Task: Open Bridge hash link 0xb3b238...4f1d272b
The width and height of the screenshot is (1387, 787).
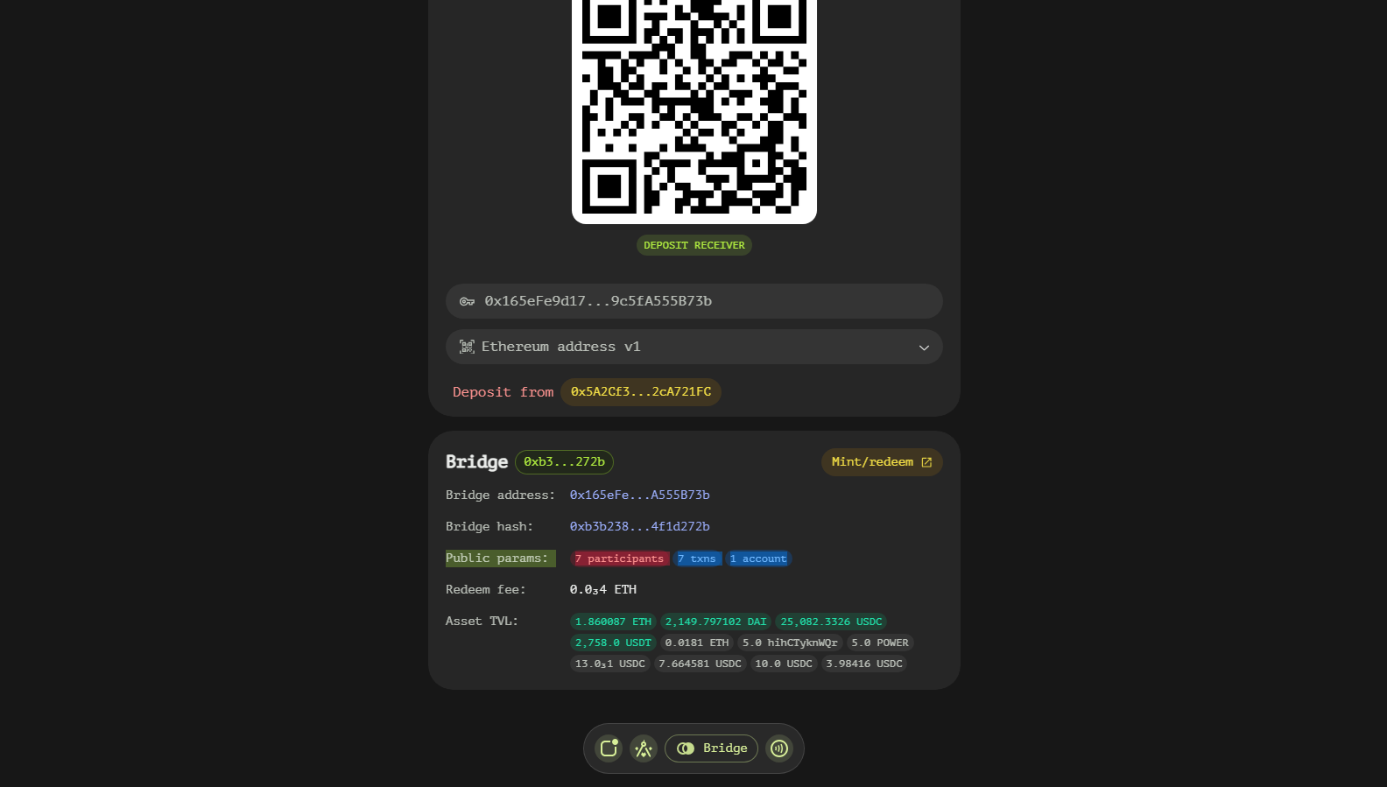Action: tap(639, 526)
